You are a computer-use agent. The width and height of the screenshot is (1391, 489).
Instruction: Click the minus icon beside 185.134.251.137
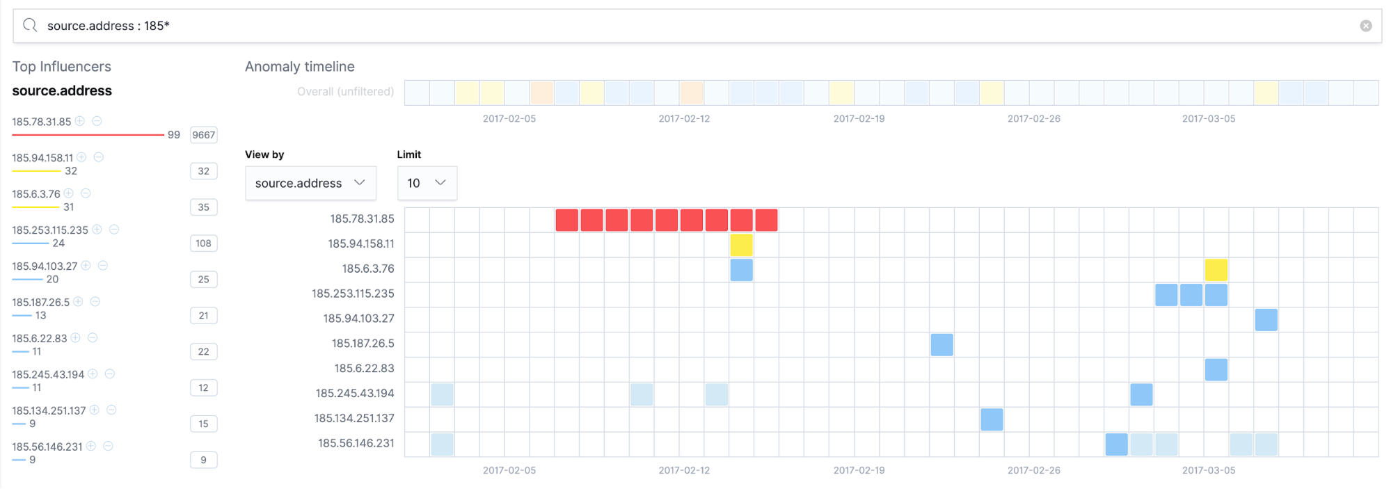(111, 410)
